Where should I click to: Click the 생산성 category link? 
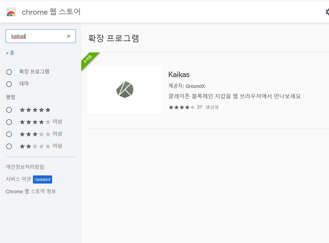pos(212,107)
